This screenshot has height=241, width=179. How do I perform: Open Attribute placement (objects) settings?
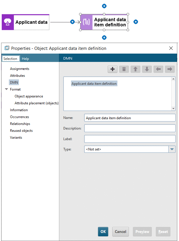coord(37,103)
